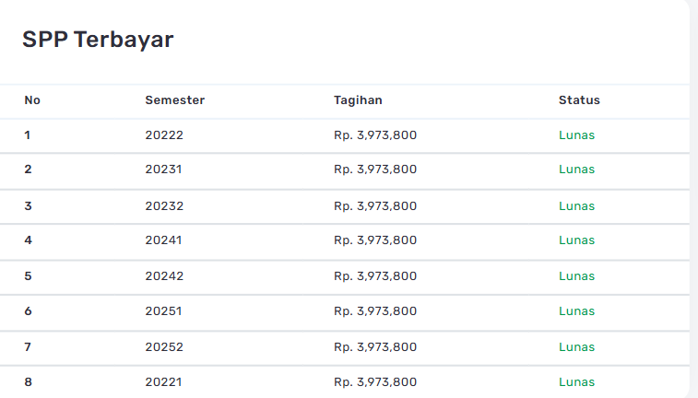This screenshot has height=398, width=698.
Task: Click the Tagihan amount for semester 20232
Action: tap(375, 206)
